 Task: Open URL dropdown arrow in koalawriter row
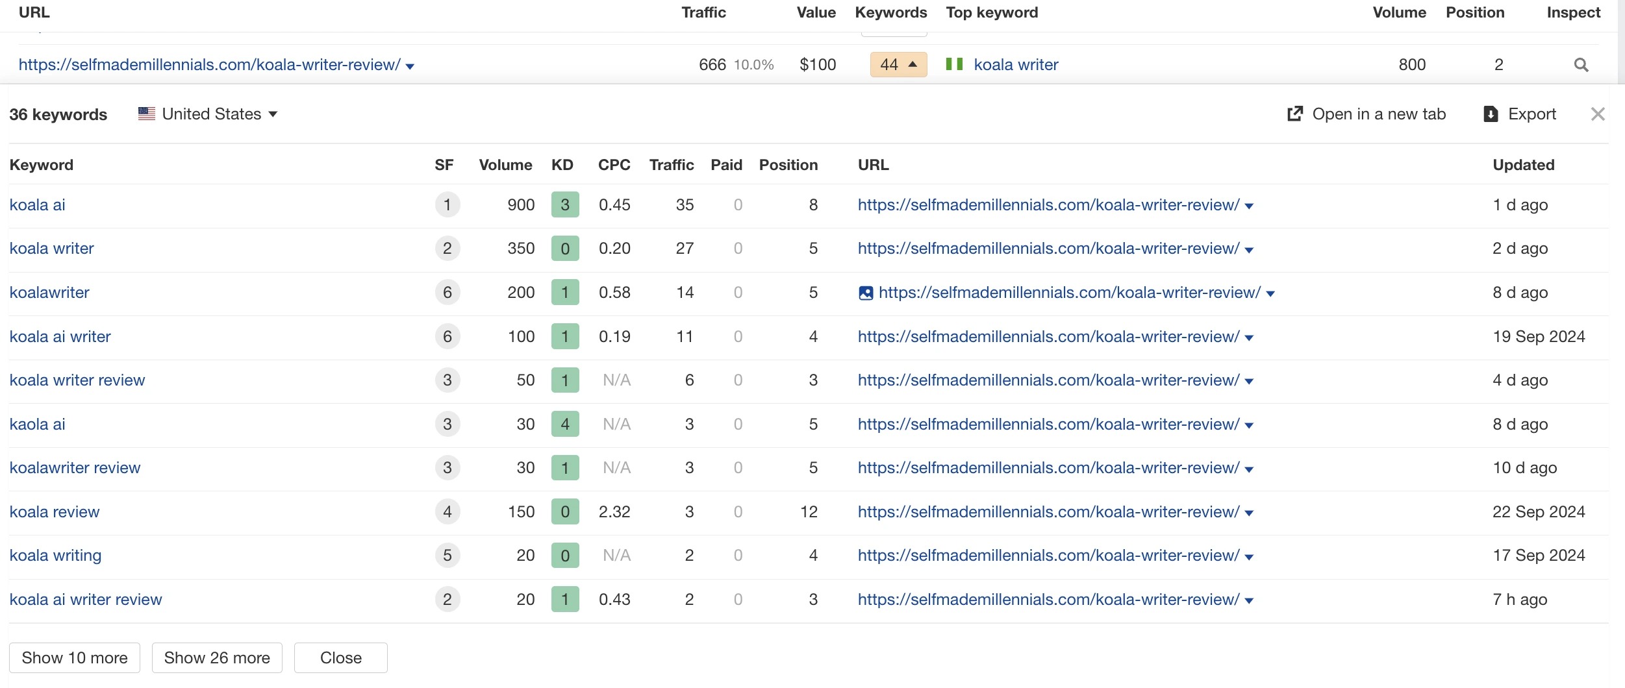(1270, 294)
